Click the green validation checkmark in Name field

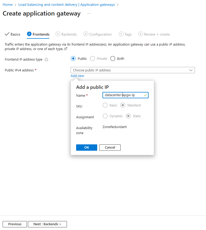click(145, 95)
